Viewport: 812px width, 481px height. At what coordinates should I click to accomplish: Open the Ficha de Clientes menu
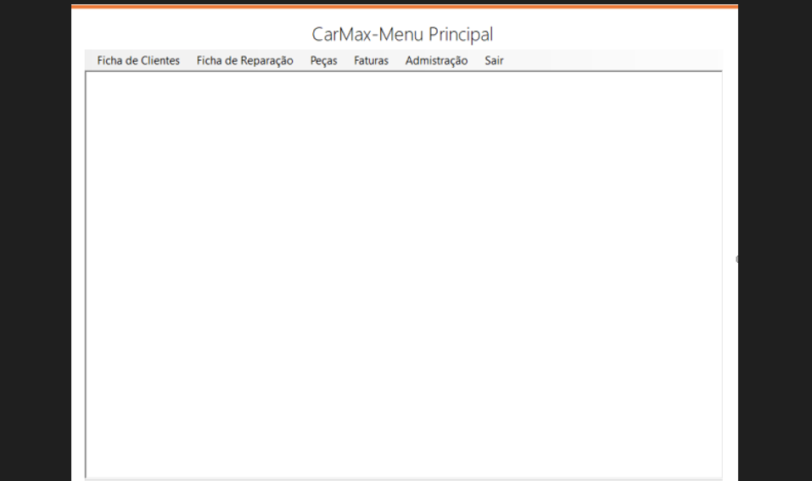coord(138,60)
